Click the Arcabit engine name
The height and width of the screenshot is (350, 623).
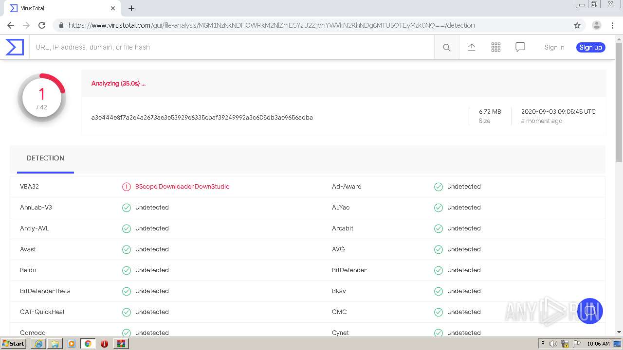343,228
